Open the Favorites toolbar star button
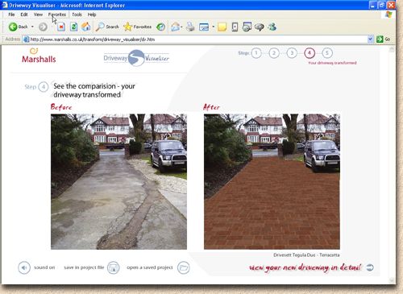The image size is (403, 294). (x=137, y=27)
